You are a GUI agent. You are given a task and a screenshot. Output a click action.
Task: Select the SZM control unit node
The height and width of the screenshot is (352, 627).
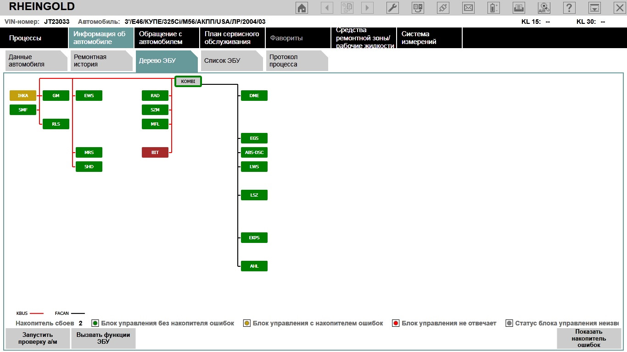pyautogui.click(x=155, y=110)
